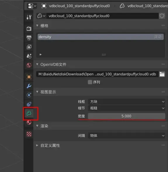Open the 线框 dropdown set to 方块
The height and width of the screenshot is (172, 168).
pos(127,102)
